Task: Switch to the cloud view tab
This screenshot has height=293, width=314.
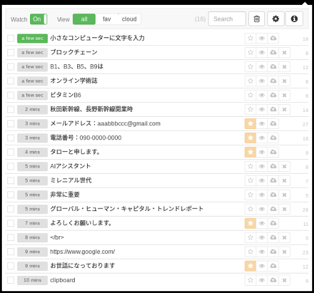Action: 129,19
